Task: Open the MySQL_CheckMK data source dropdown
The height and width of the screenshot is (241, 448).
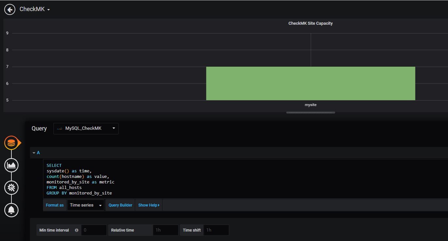Action: (86, 128)
